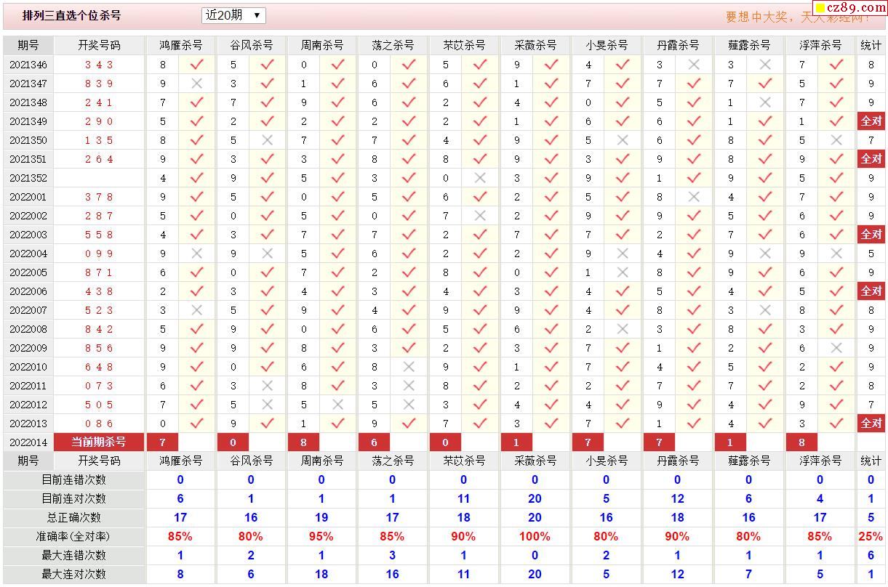Click the grey X for 浮萍杀号 in row 2021350

pyautogui.click(x=836, y=140)
